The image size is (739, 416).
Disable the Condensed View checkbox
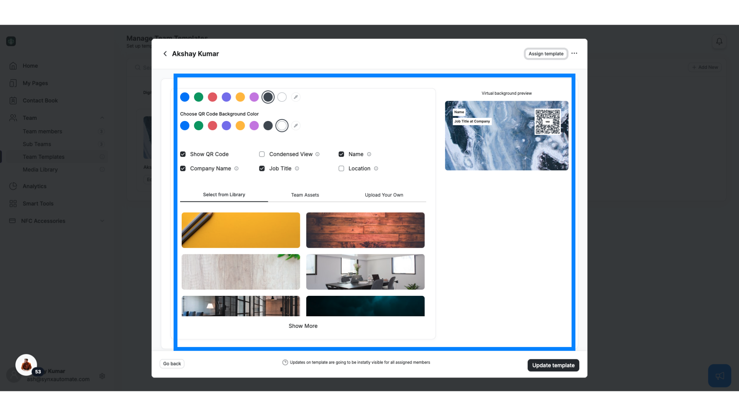coord(262,154)
